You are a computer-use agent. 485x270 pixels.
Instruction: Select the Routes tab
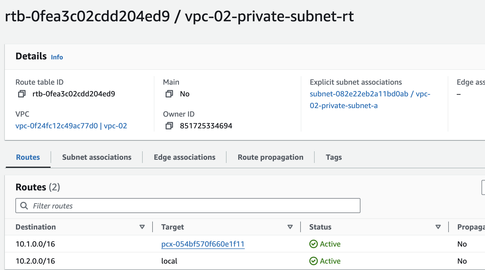[x=28, y=157]
